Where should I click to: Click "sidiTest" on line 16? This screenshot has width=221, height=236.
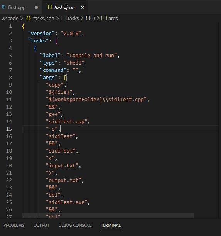[61, 136]
